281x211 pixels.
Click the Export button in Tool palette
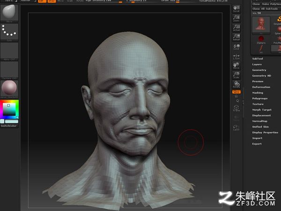pos(257,144)
